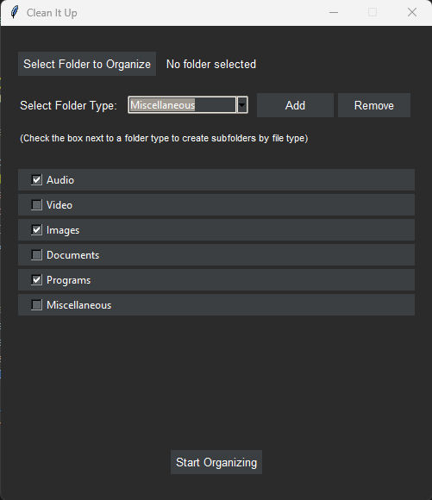The image size is (432, 500).
Task: Click the feather icon in the title bar
Action: point(15,12)
